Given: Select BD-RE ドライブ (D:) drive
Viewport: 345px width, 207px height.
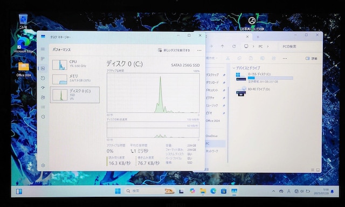Looking at the screenshot, I should [x=253, y=91].
